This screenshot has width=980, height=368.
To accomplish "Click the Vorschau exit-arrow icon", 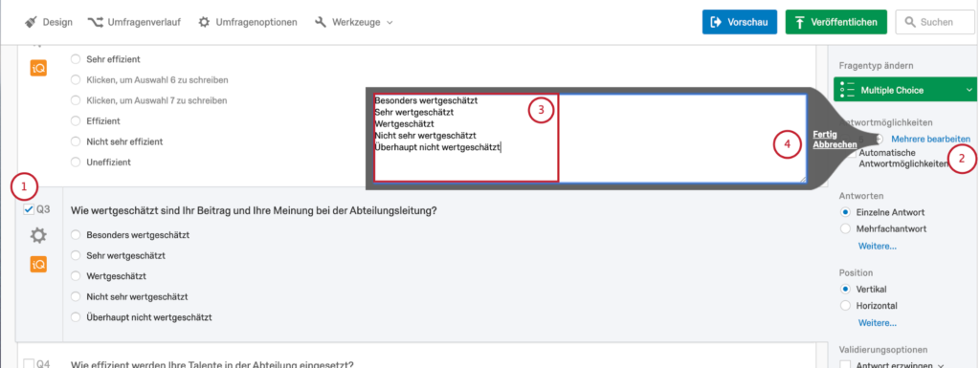I will [716, 22].
